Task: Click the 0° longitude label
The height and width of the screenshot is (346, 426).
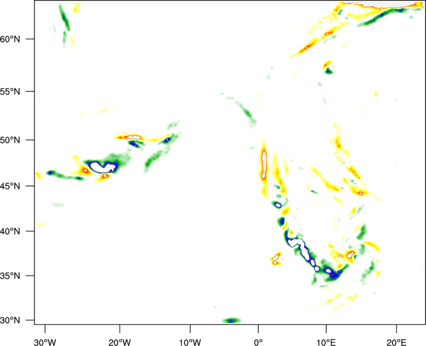Action: pos(258,342)
